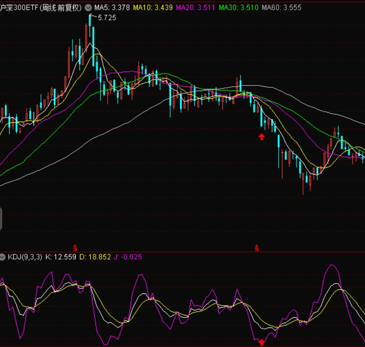Click the red divider line above KDJ panel
The width and height of the screenshot is (365, 347).
click(x=182, y=251)
